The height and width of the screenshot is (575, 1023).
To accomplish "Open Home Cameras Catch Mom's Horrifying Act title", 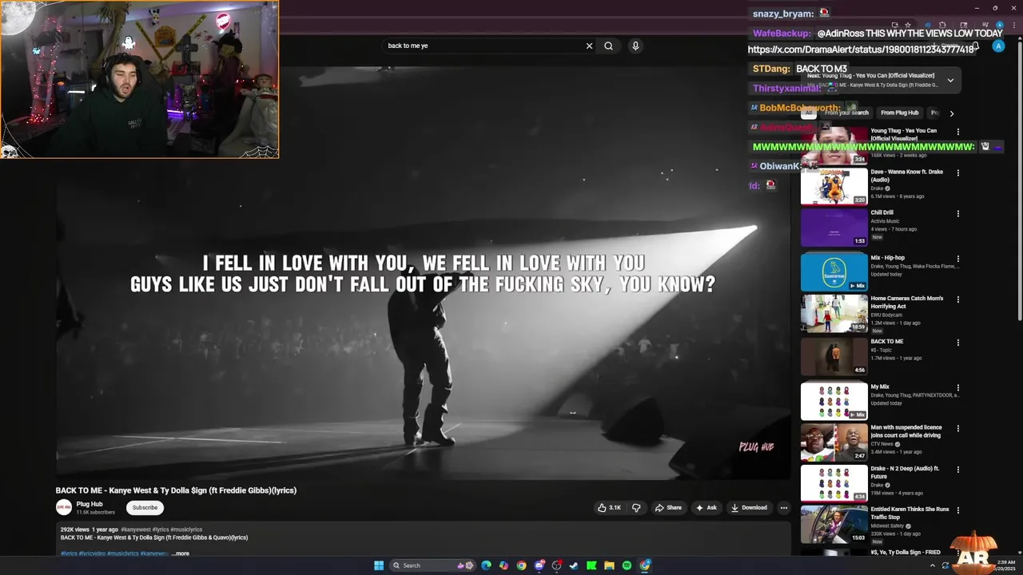I will click(907, 302).
